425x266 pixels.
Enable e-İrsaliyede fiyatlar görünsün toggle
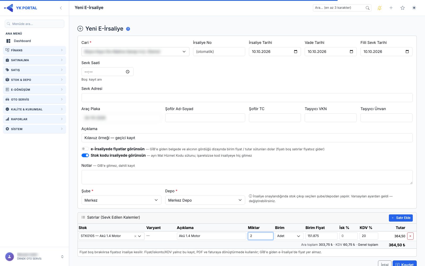pos(85,149)
